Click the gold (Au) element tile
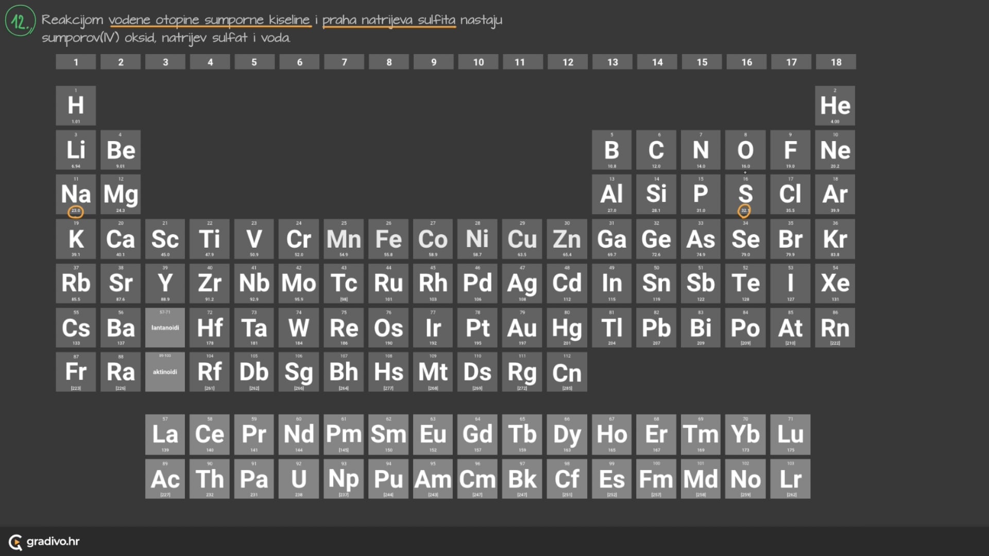The width and height of the screenshot is (989, 556). click(522, 328)
